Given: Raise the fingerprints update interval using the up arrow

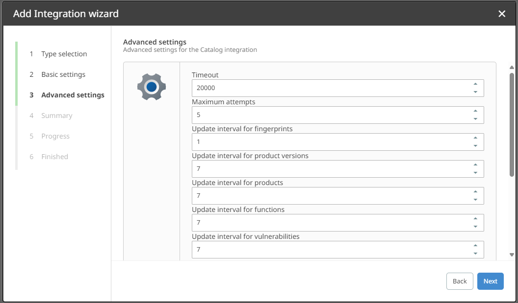Looking at the screenshot, I should [475, 138].
